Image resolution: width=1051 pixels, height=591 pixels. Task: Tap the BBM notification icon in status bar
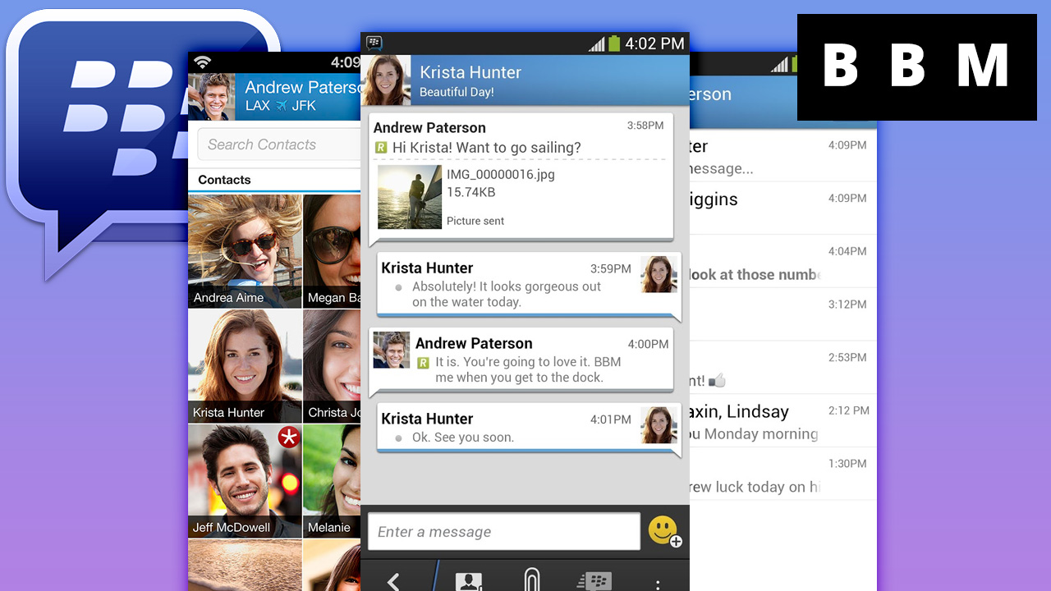point(374,43)
